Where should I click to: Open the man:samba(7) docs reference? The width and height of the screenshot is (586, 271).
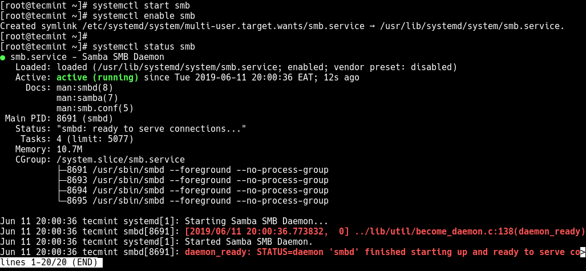(87, 98)
